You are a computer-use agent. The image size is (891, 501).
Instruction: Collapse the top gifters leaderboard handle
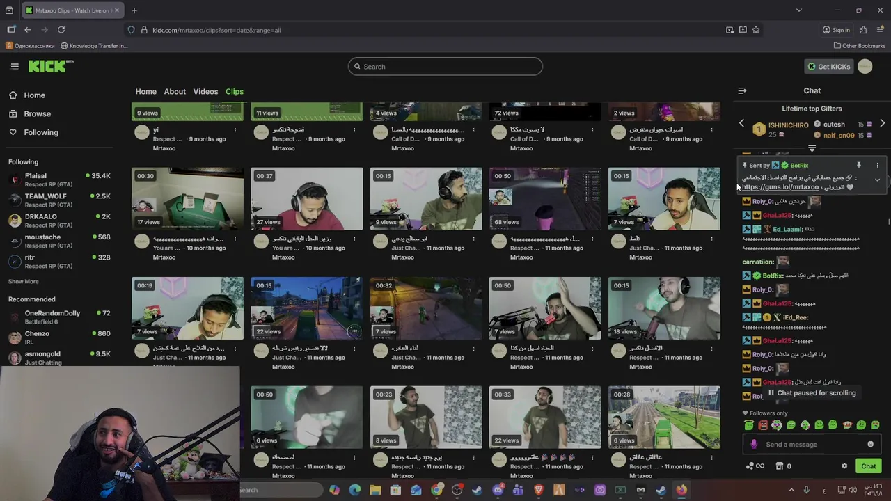[812, 148]
